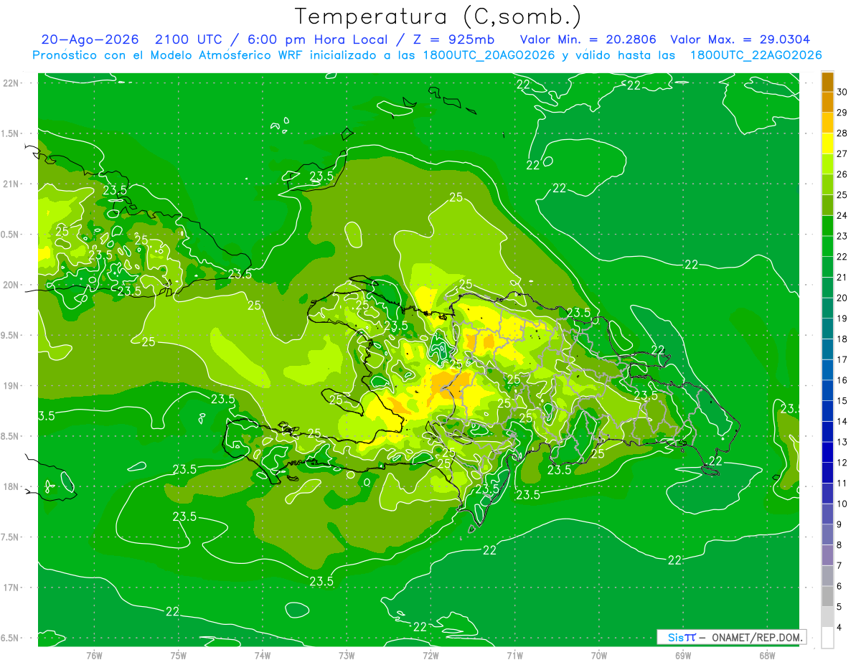Click the "22N" latitude axis label
This screenshot has width=861, height=665.
point(11,82)
